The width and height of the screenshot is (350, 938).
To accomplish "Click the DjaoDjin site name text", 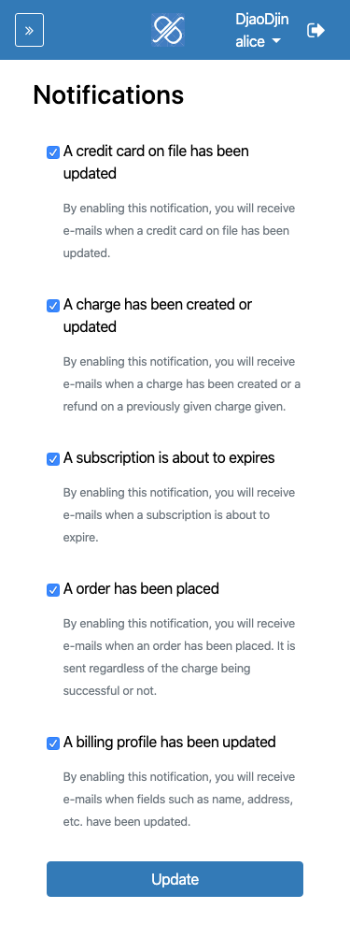I will point(261,19).
